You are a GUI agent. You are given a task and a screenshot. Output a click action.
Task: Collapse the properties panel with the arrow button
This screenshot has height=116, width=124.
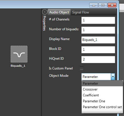[45, 12]
